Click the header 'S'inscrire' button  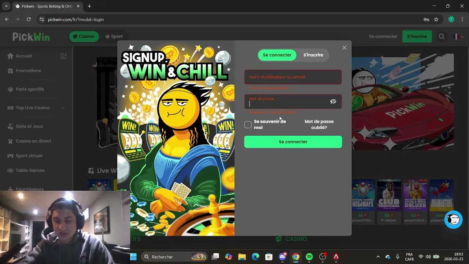coord(417,36)
